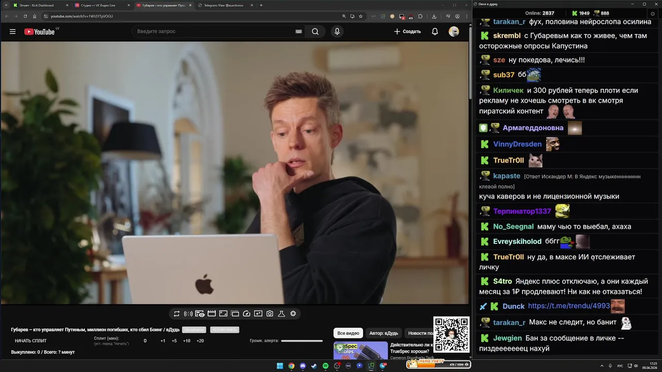Click username skrembl in chat
662x372 pixels.
click(x=507, y=36)
